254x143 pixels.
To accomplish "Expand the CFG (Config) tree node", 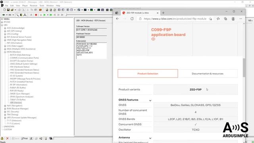I will [x=5, y=34].
